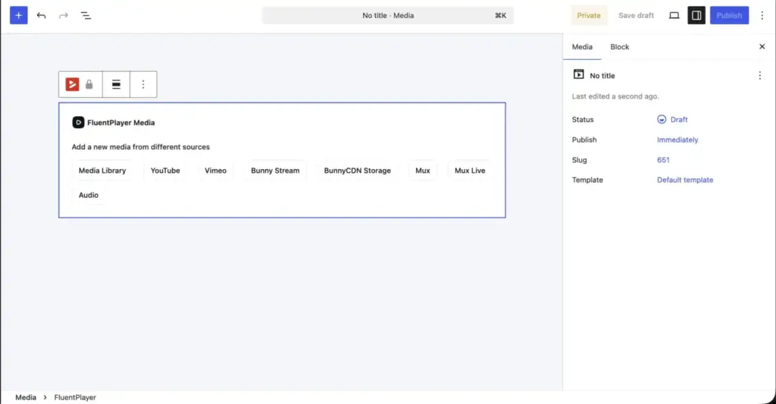Screen dimensions: 776x404
Task: Toggle the settings sidebar panel
Action: coord(696,15)
